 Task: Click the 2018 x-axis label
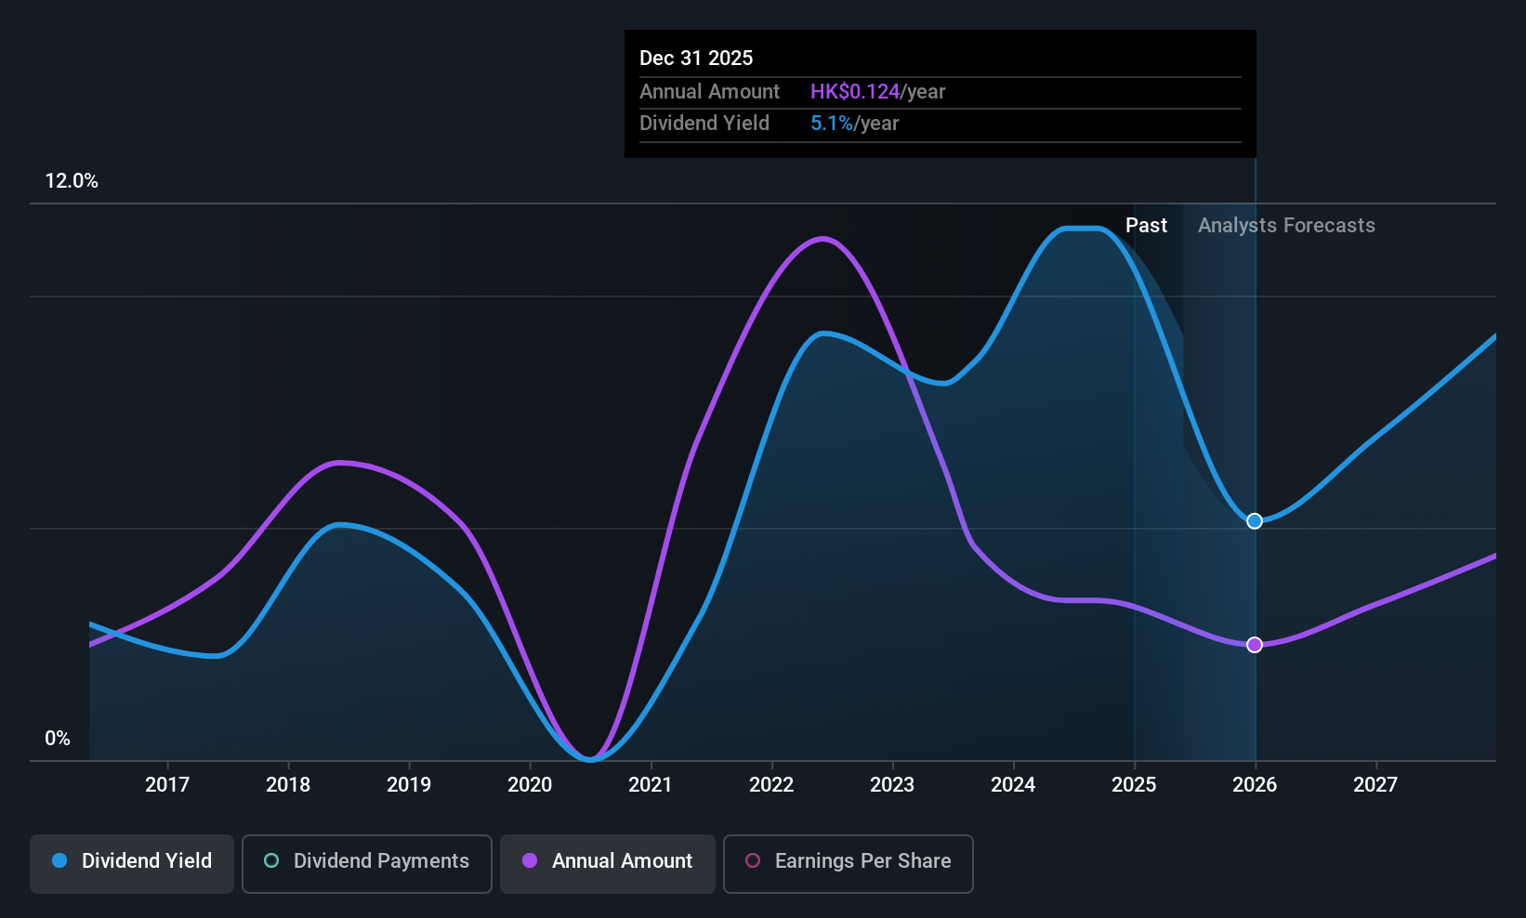pos(288,784)
